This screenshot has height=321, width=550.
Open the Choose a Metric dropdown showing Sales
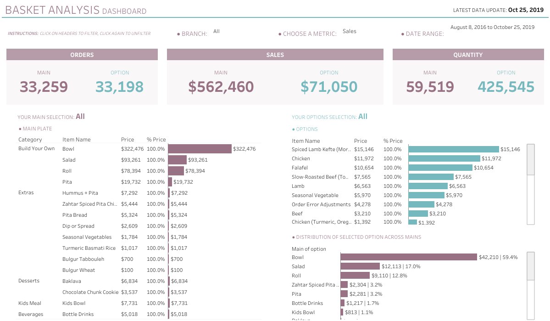point(349,31)
